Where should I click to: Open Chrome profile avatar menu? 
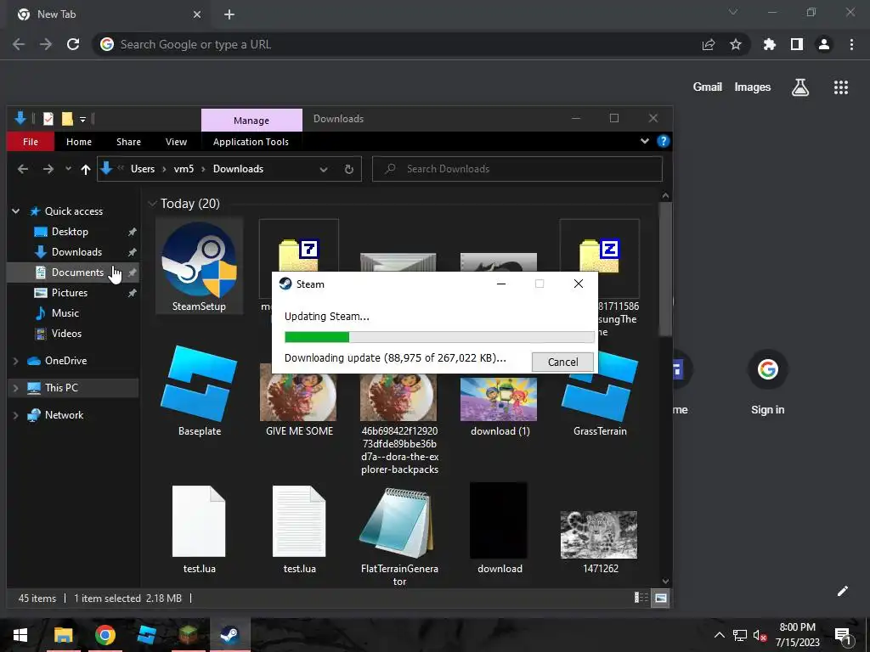(824, 44)
